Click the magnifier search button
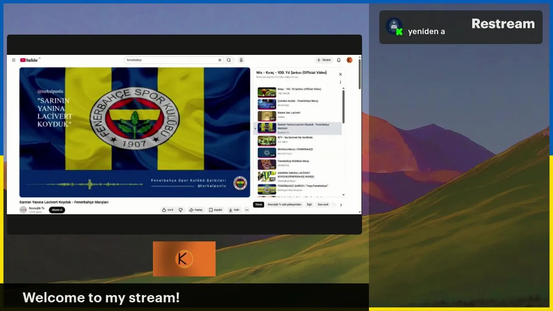 pyautogui.click(x=229, y=60)
